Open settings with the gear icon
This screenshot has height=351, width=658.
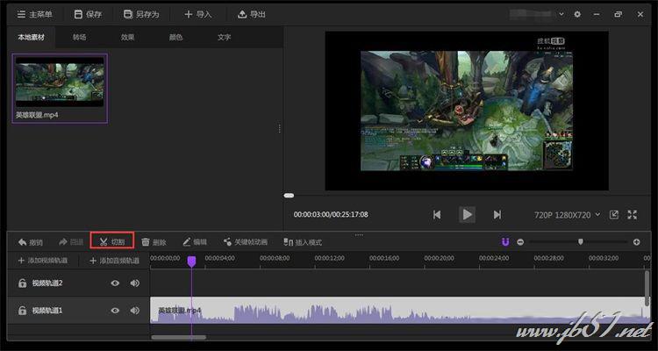pos(576,14)
